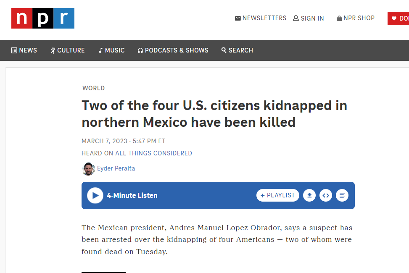This screenshot has height=273, width=409.
Task: Open the All Things Considered link
Action: click(153, 153)
